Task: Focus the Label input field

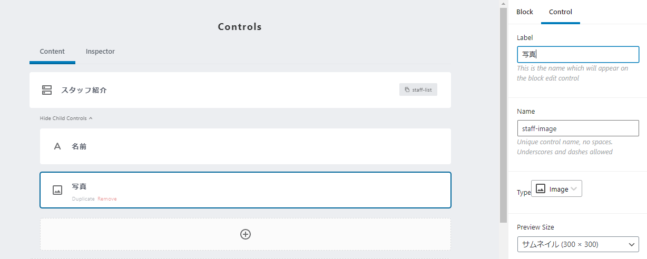Action: 578,54
